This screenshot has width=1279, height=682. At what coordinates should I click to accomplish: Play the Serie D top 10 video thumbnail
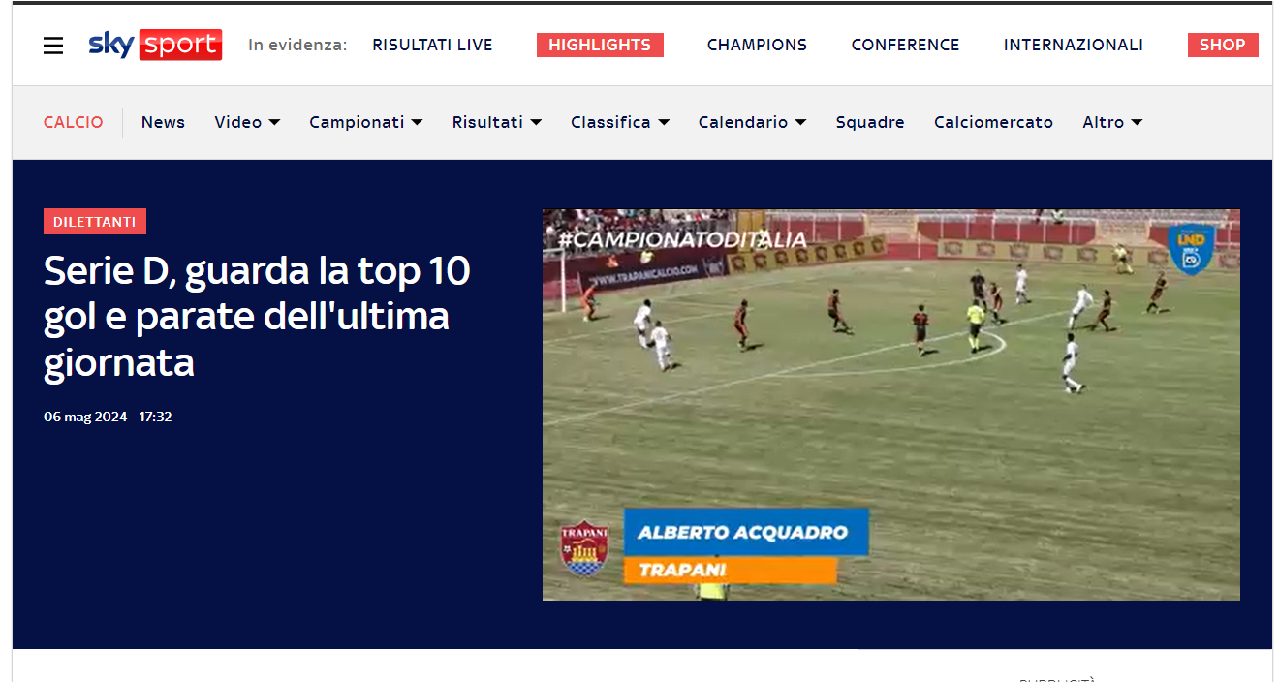point(891,405)
